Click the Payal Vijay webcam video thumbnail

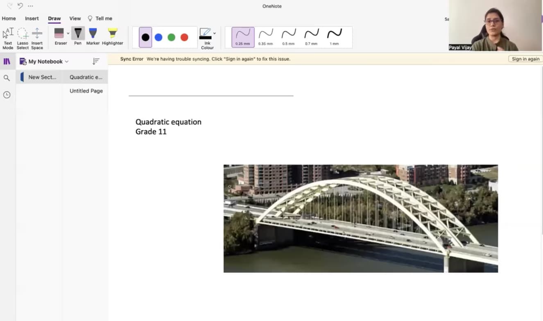pos(495,25)
